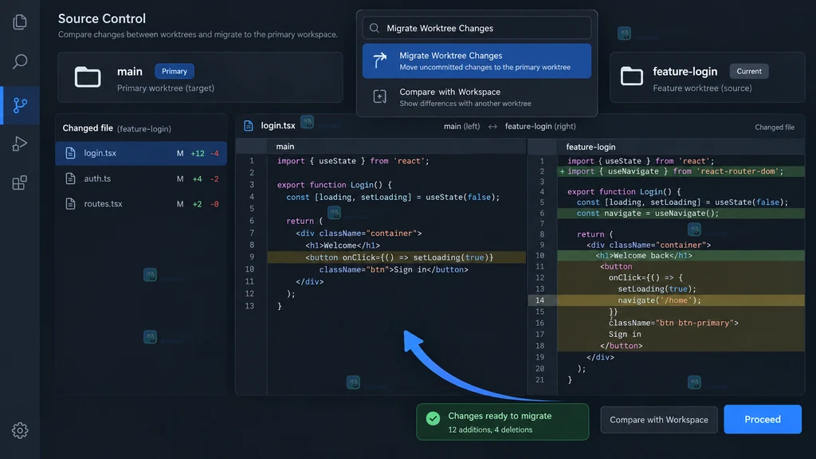Image resolution: width=816 pixels, height=459 pixels.
Task: Select routes.tsx in changed files list
Action: [141, 203]
